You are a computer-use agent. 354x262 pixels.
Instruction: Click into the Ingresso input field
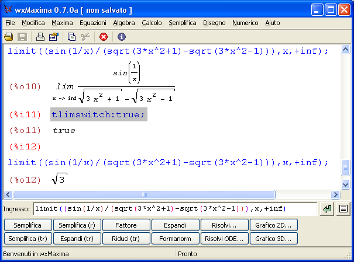pyautogui.click(x=175, y=209)
